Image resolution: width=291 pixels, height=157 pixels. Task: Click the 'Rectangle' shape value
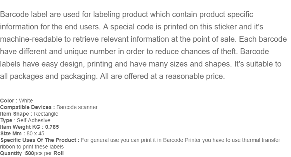pyautogui.click(x=46, y=114)
